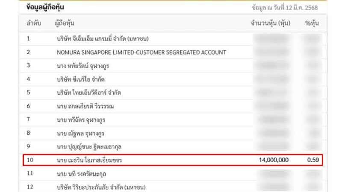Screen dimensions: 342x192
Task: Click the %หุ้น column header
Action: pos(313,23)
